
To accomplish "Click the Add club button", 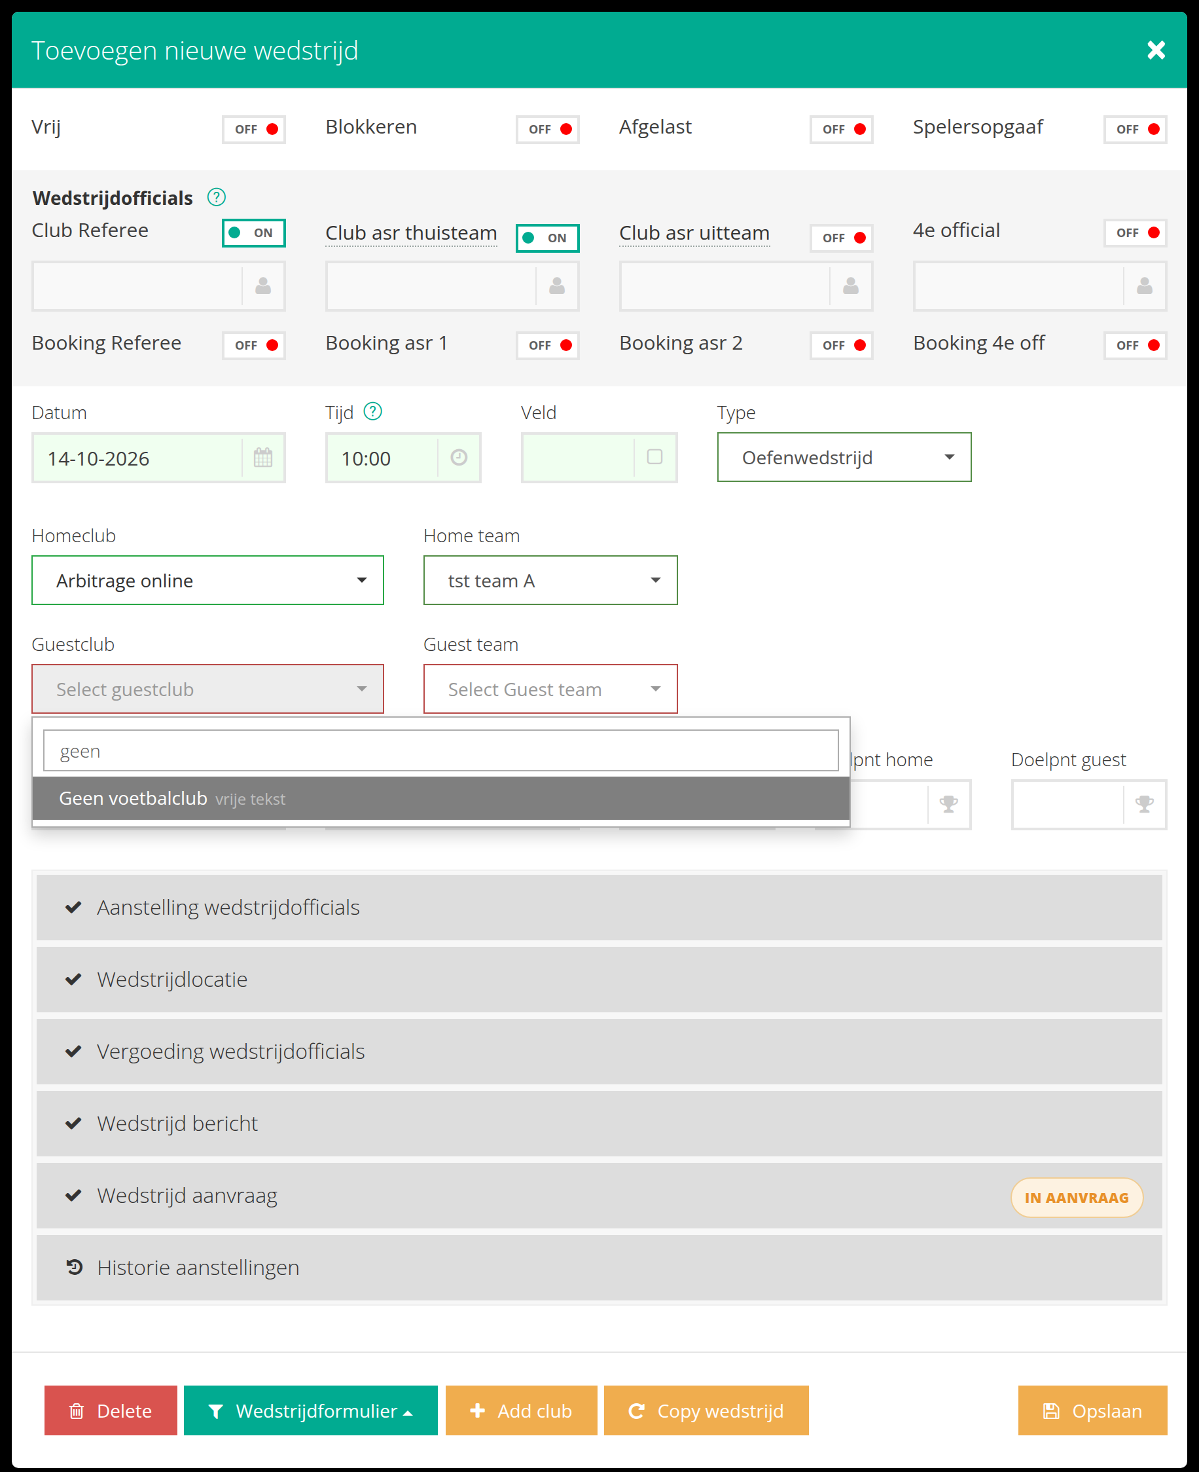I will pyautogui.click(x=522, y=1410).
